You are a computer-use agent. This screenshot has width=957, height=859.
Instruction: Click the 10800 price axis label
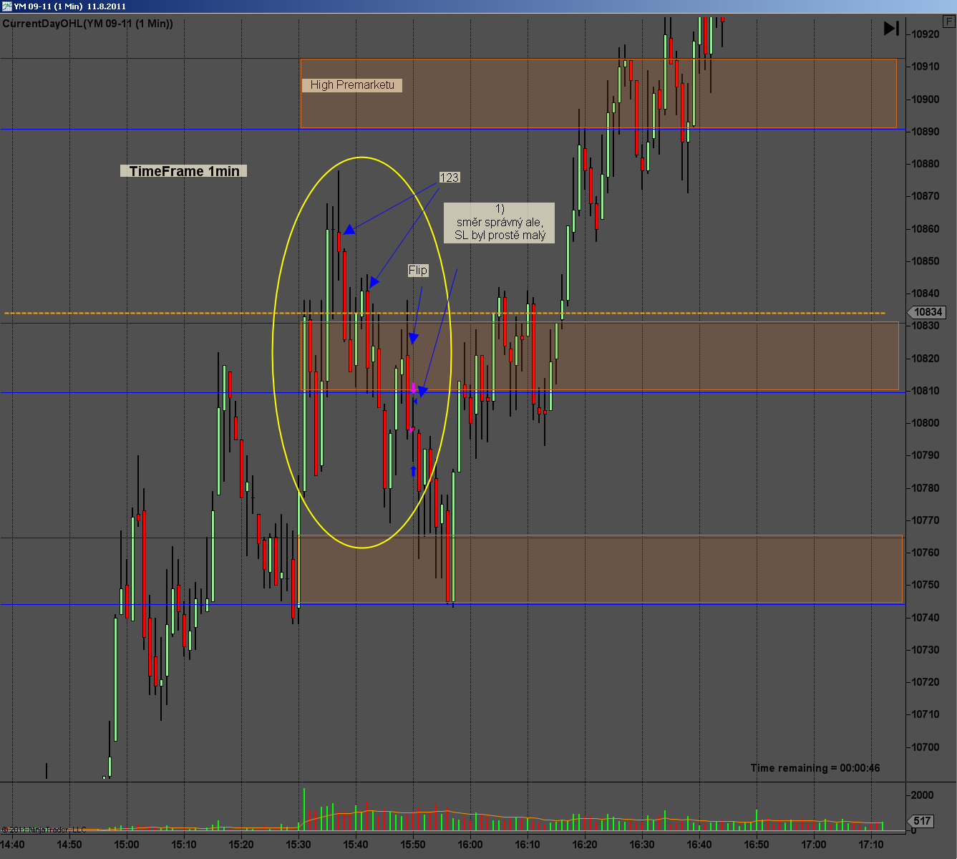point(924,423)
